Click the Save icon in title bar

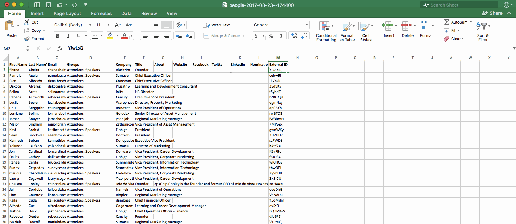[x=48, y=5]
